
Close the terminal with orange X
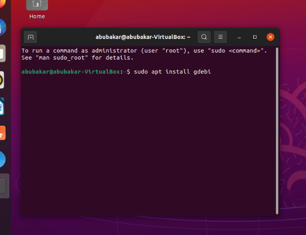click(x=270, y=37)
